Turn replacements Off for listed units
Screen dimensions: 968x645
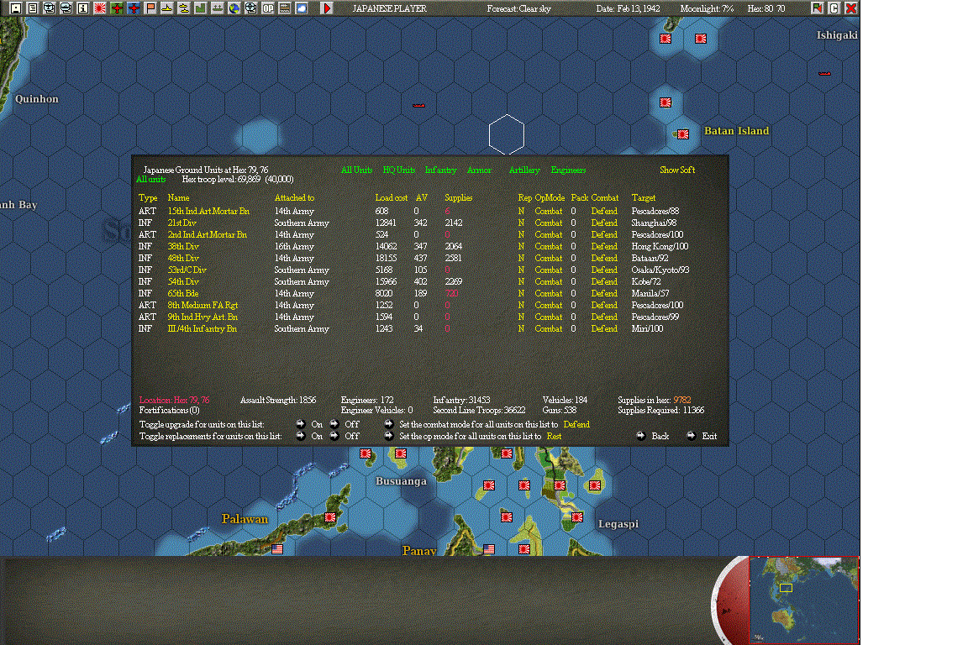coord(334,436)
